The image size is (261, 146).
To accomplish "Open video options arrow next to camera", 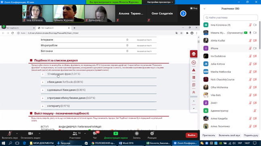I will (40, 134).
